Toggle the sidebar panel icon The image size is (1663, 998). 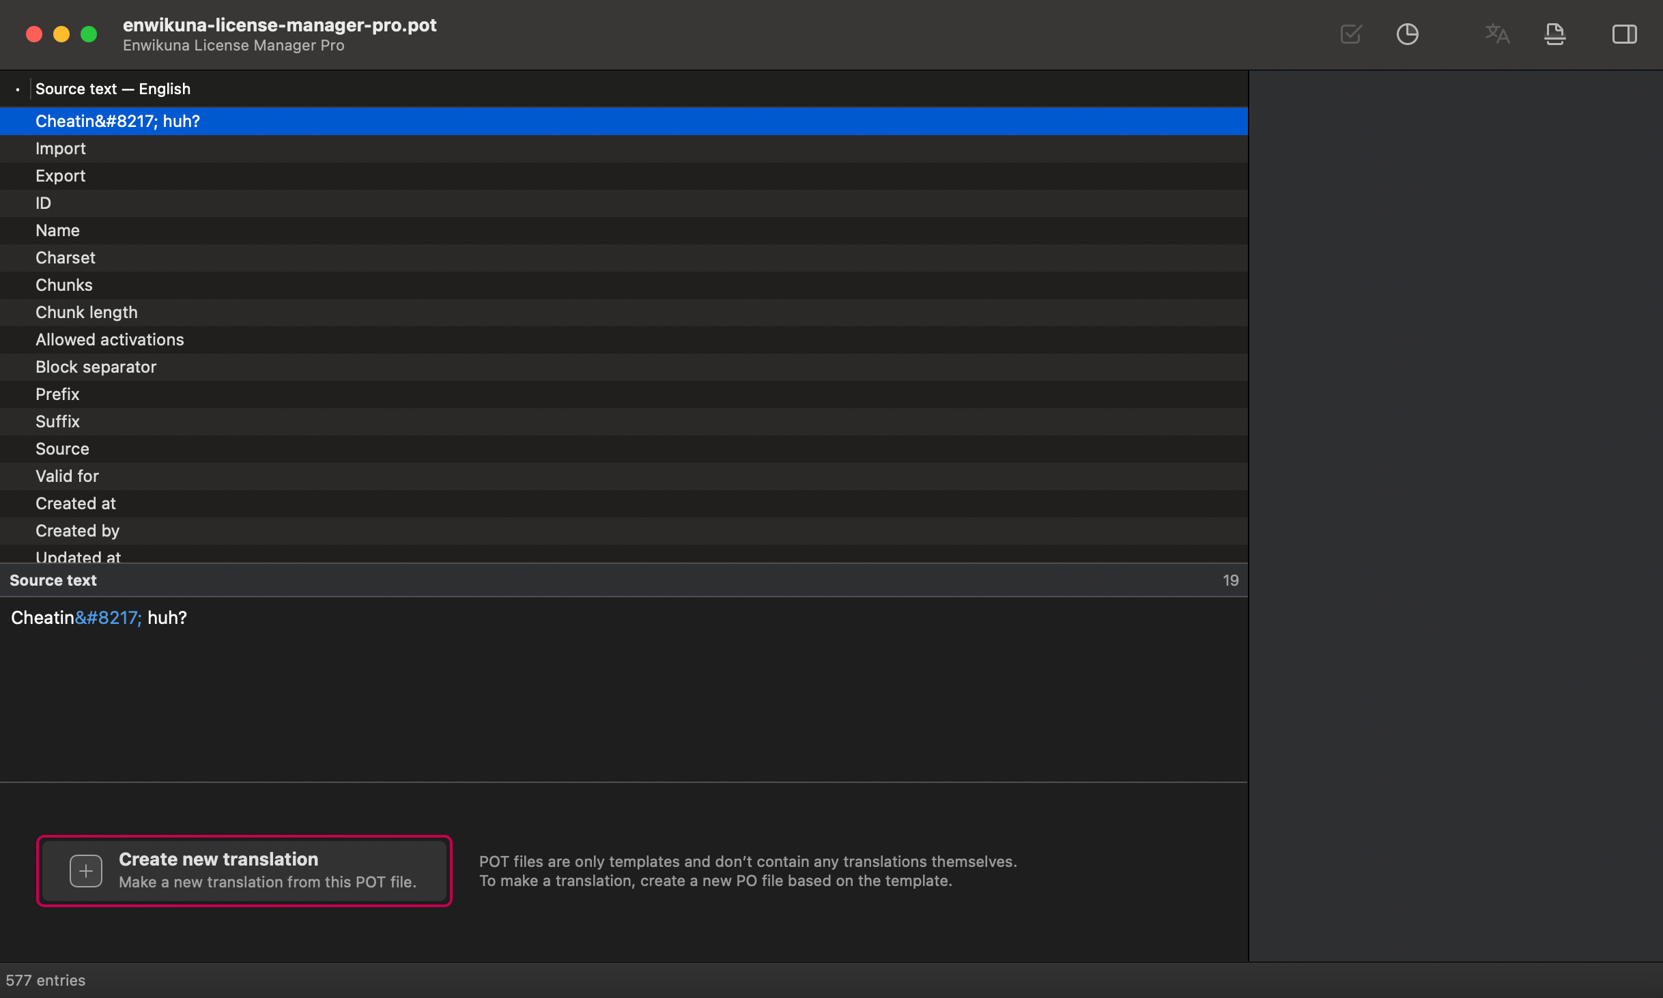pyautogui.click(x=1625, y=34)
